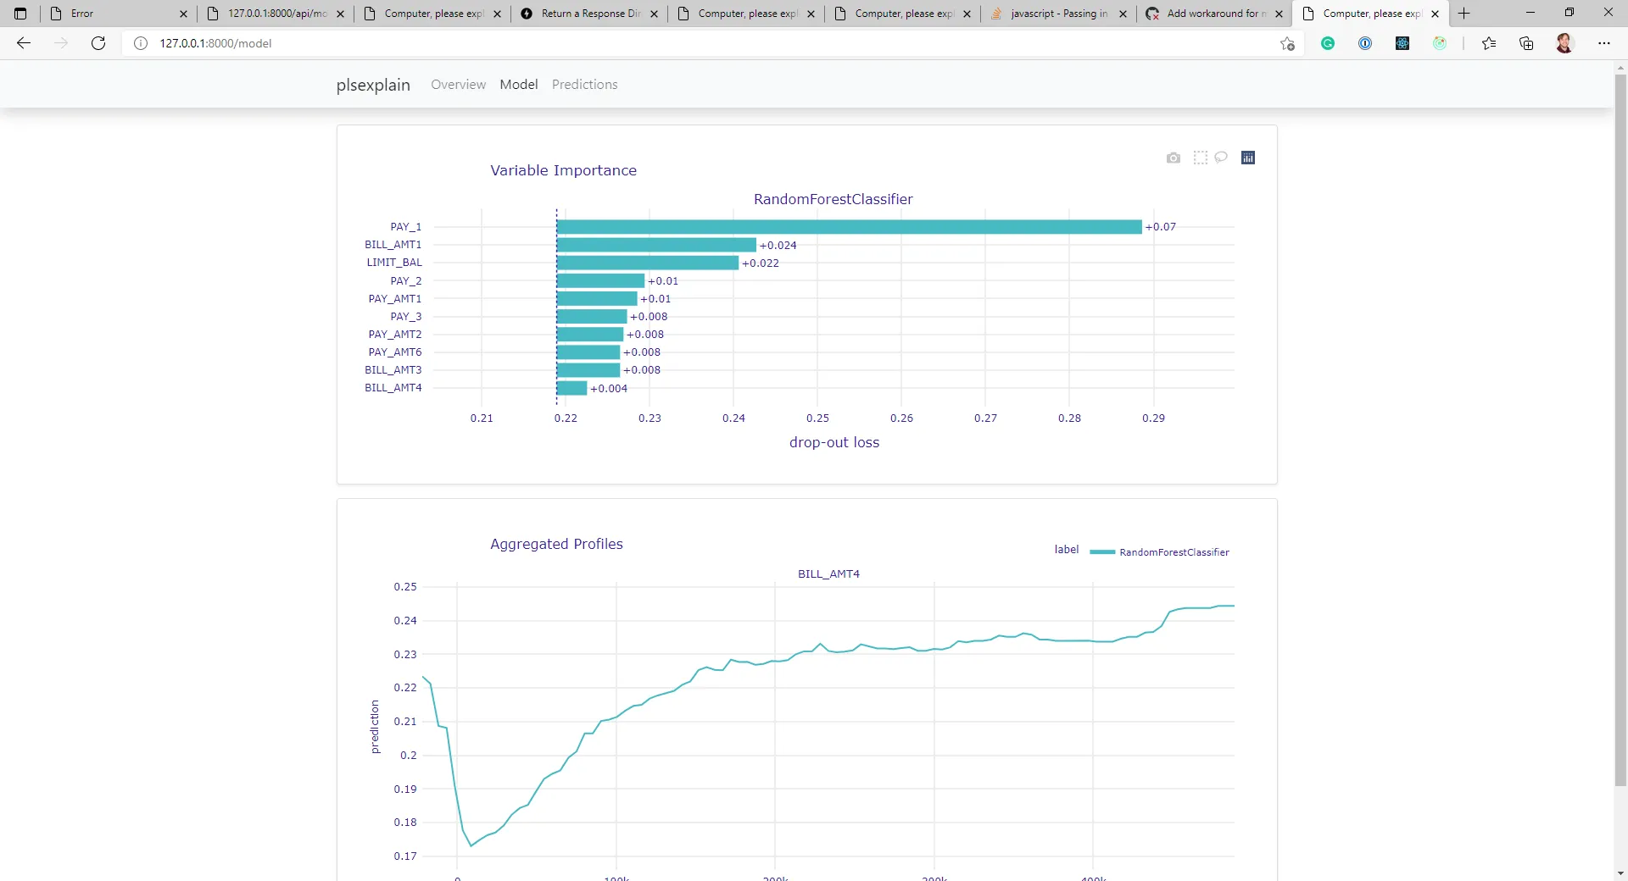Screen dimensions: 1628x881
Task: View site information icon in the address bar
Action: 141,43
